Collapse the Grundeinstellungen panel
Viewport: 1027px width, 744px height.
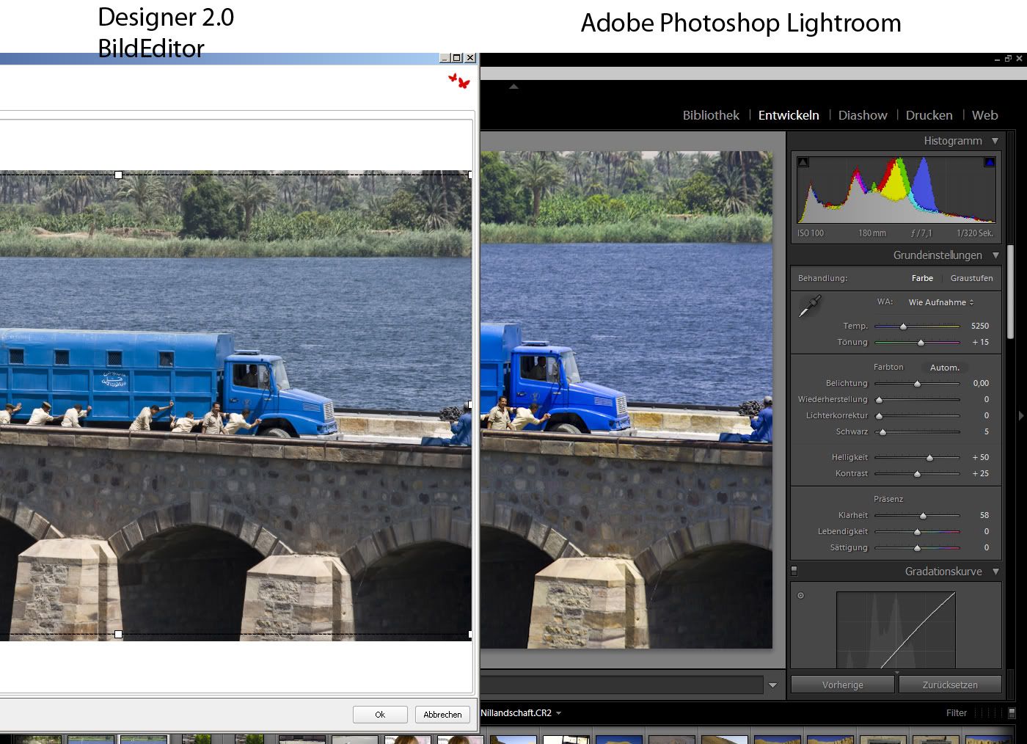(x=995, y=255)
